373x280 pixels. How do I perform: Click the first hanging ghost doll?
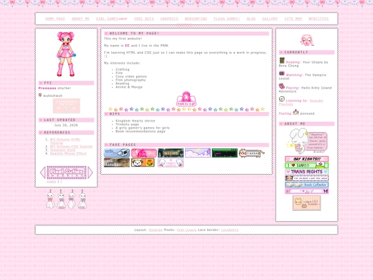click(50, 199)
